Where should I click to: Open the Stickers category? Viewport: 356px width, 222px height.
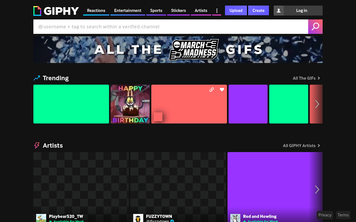click(x=178, y=11)
